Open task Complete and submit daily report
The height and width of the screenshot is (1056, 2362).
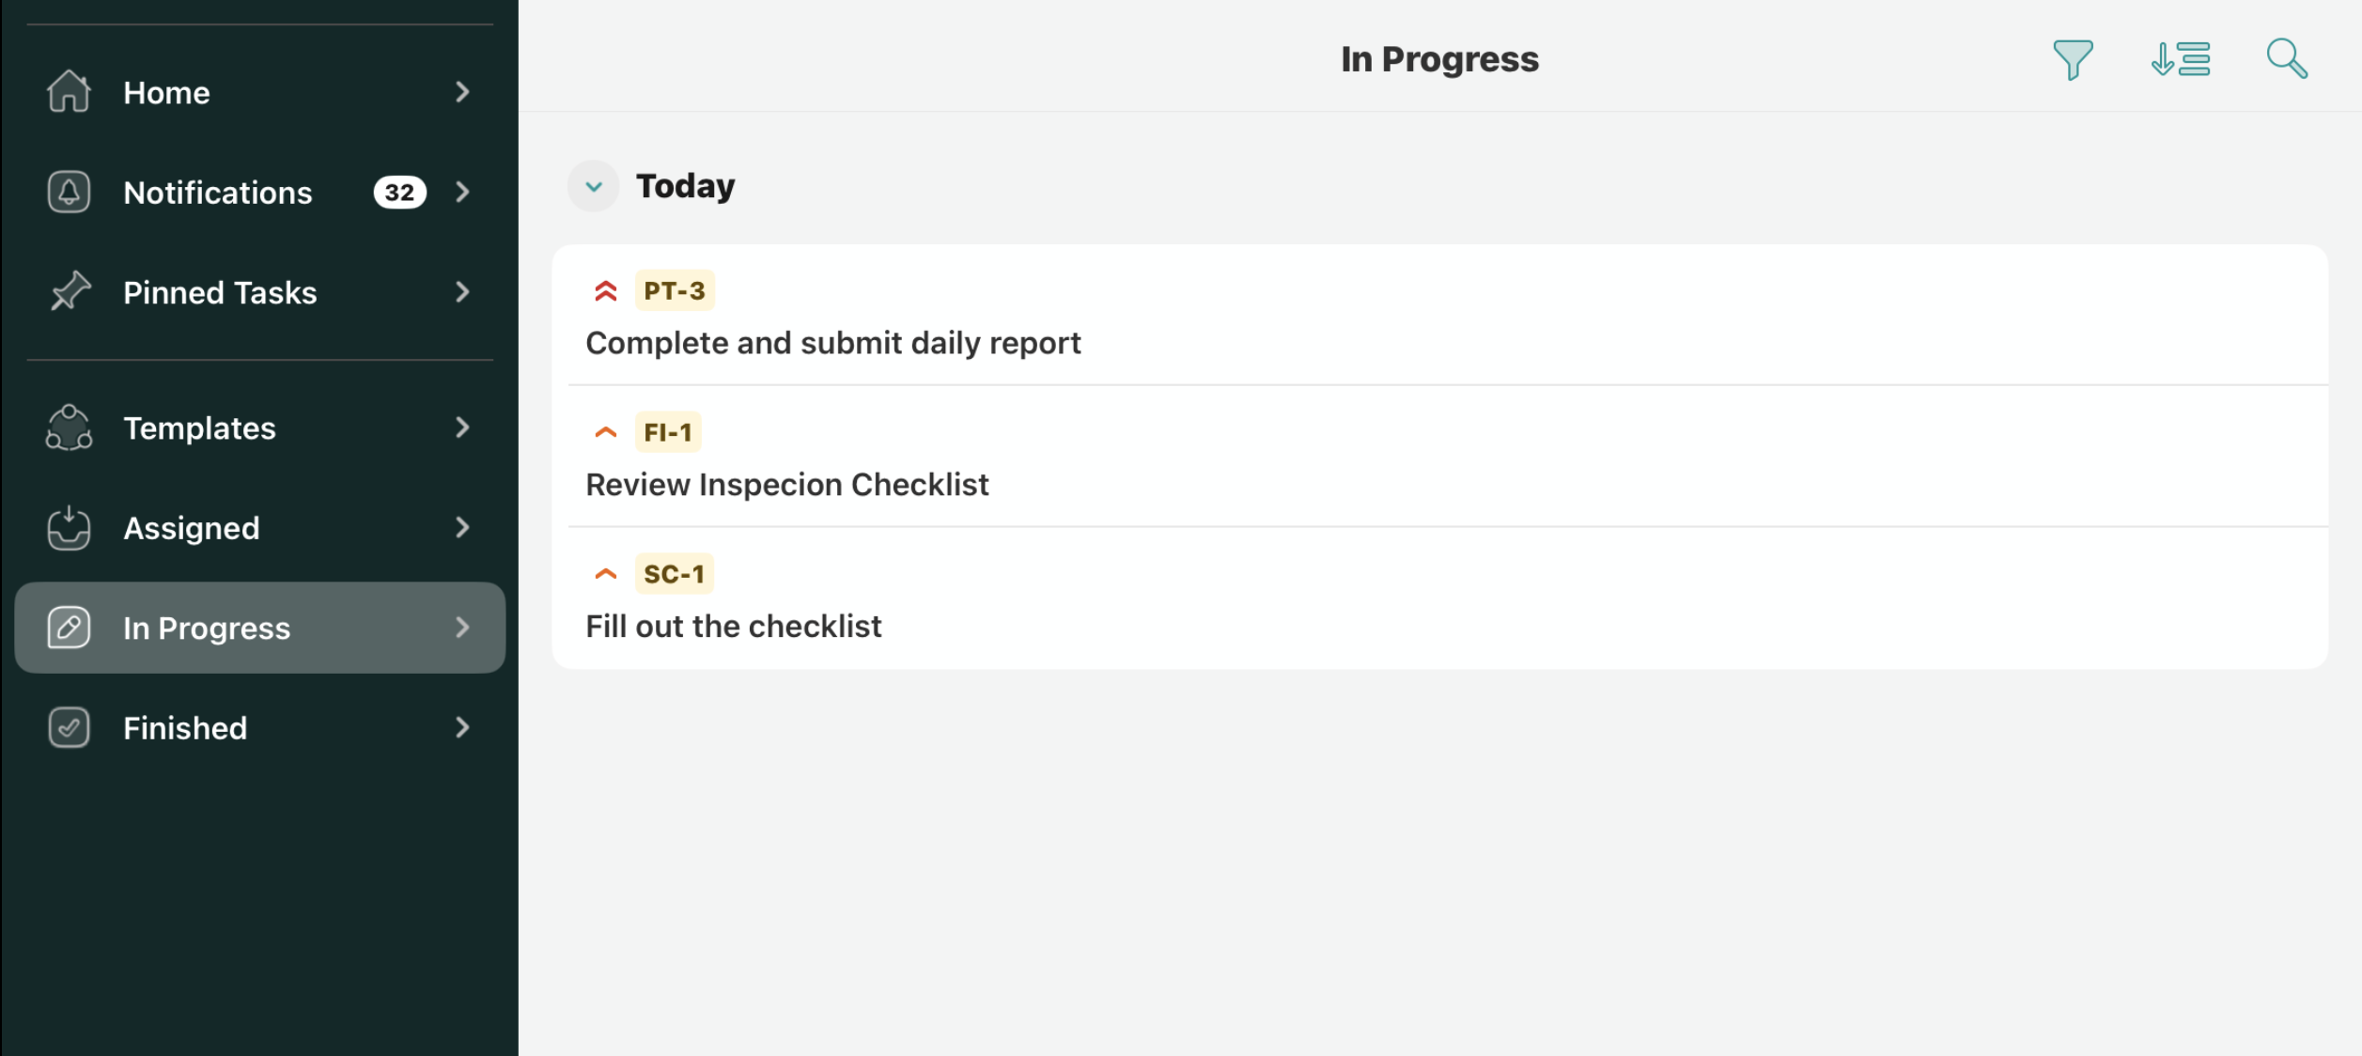[833, 343]
